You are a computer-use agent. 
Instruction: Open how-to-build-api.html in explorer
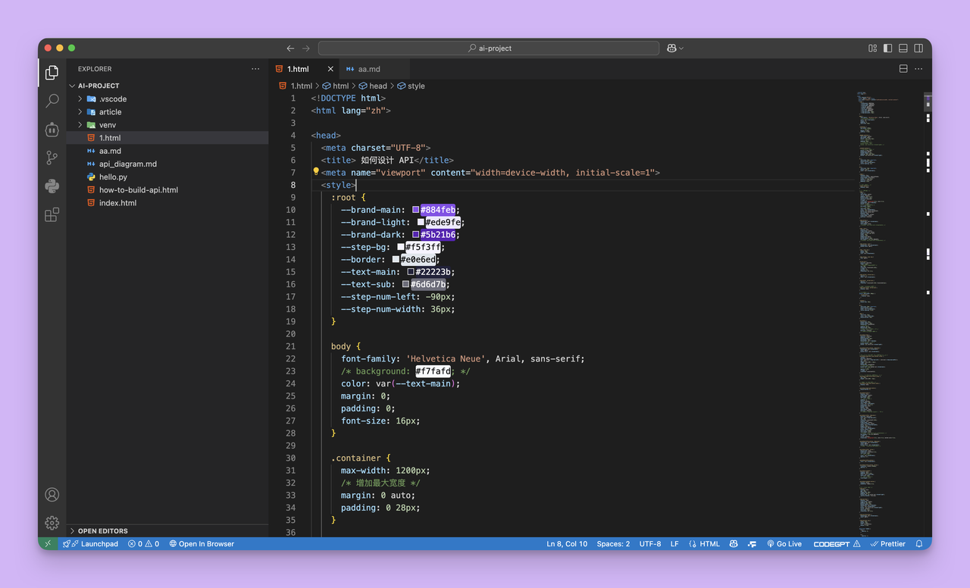(x=168, y=190)
